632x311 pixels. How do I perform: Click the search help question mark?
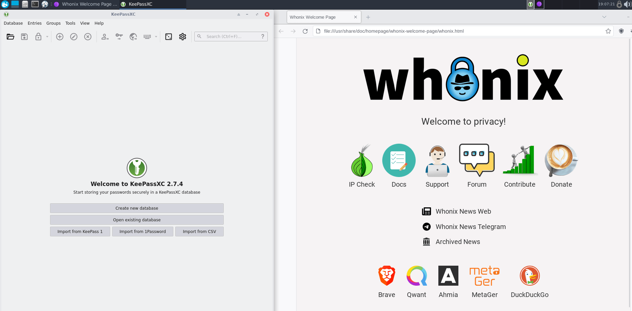tap(263, 37)
